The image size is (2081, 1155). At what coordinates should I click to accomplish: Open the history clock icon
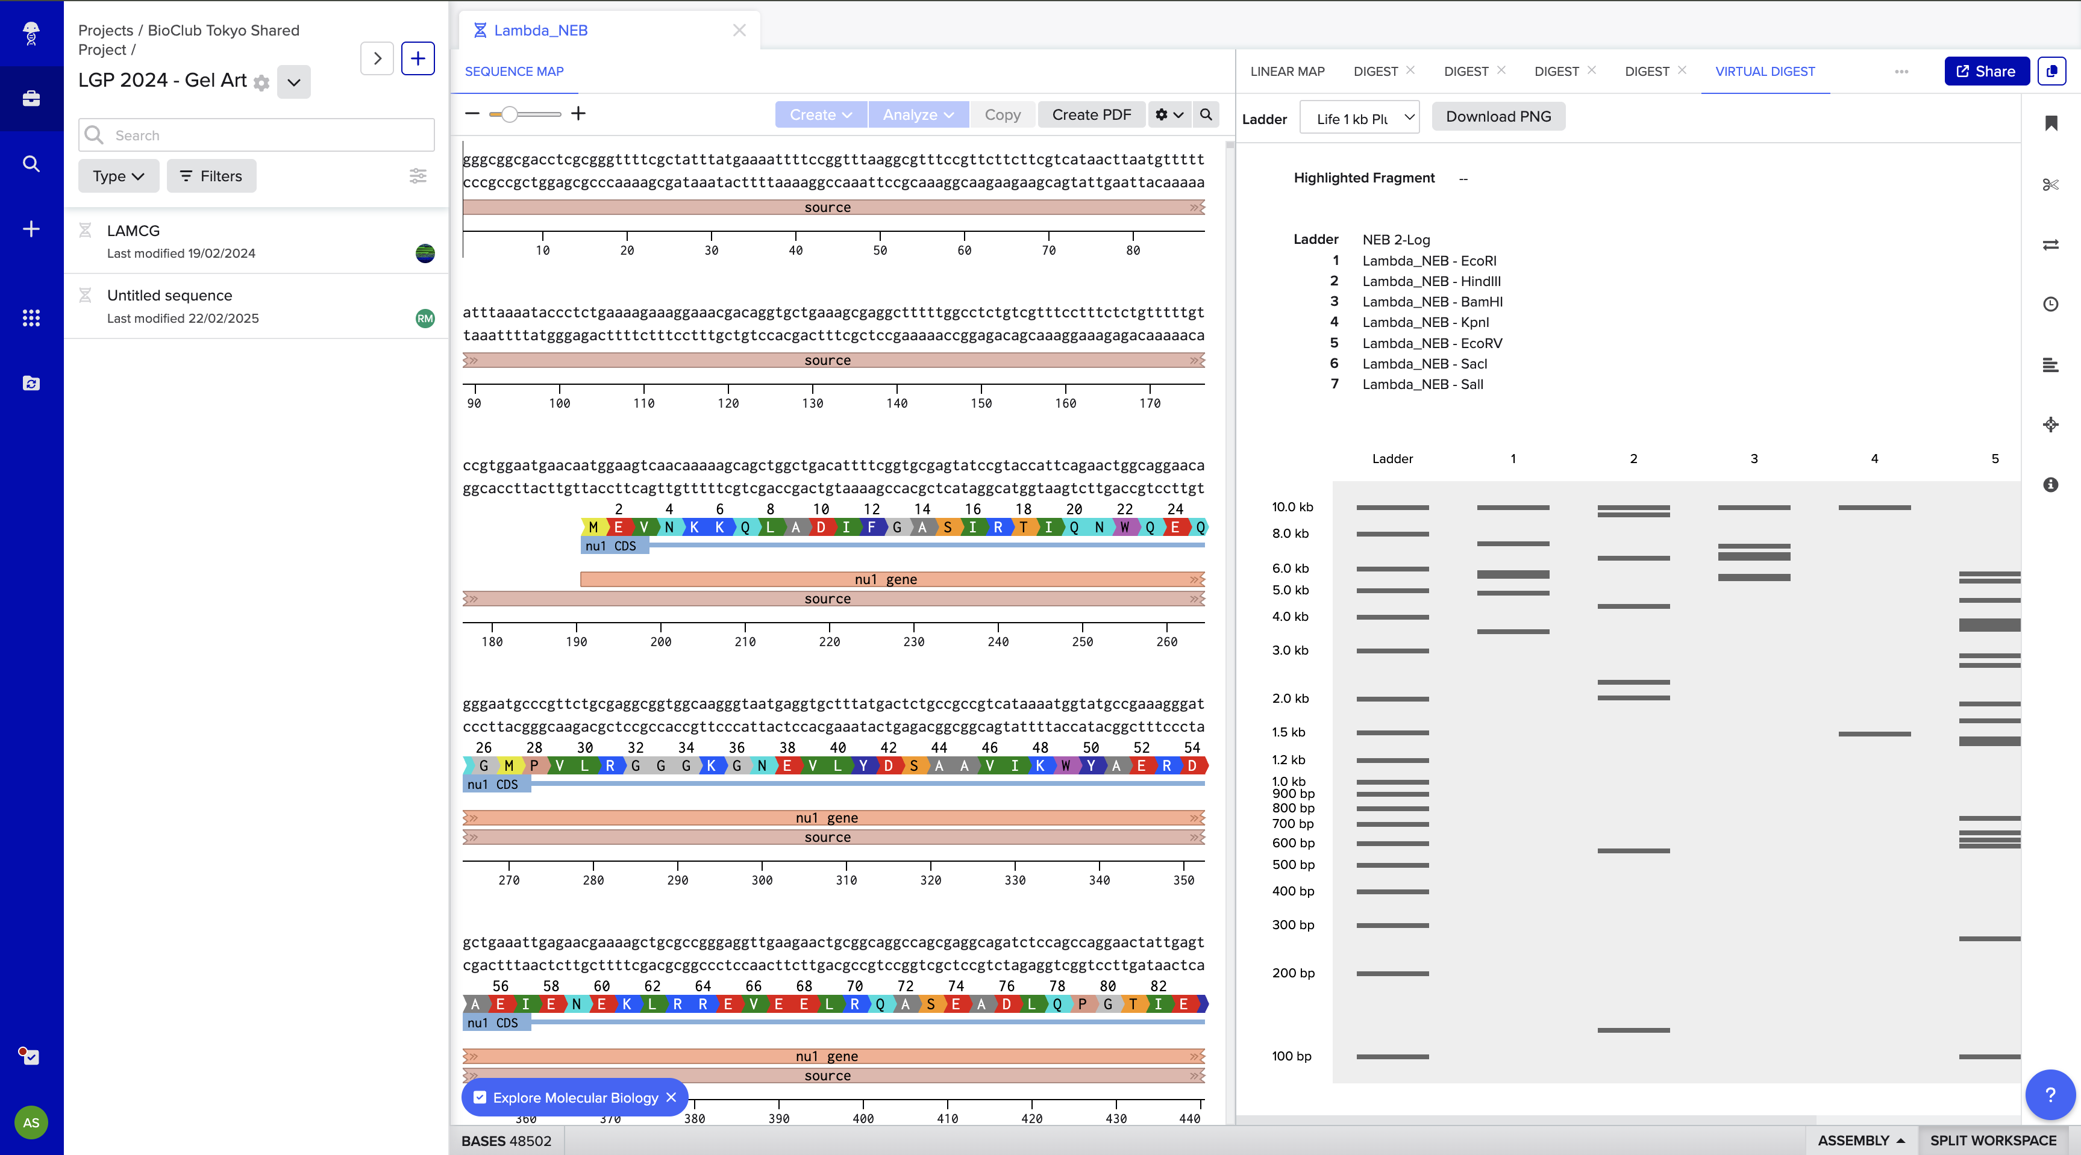2050,304
